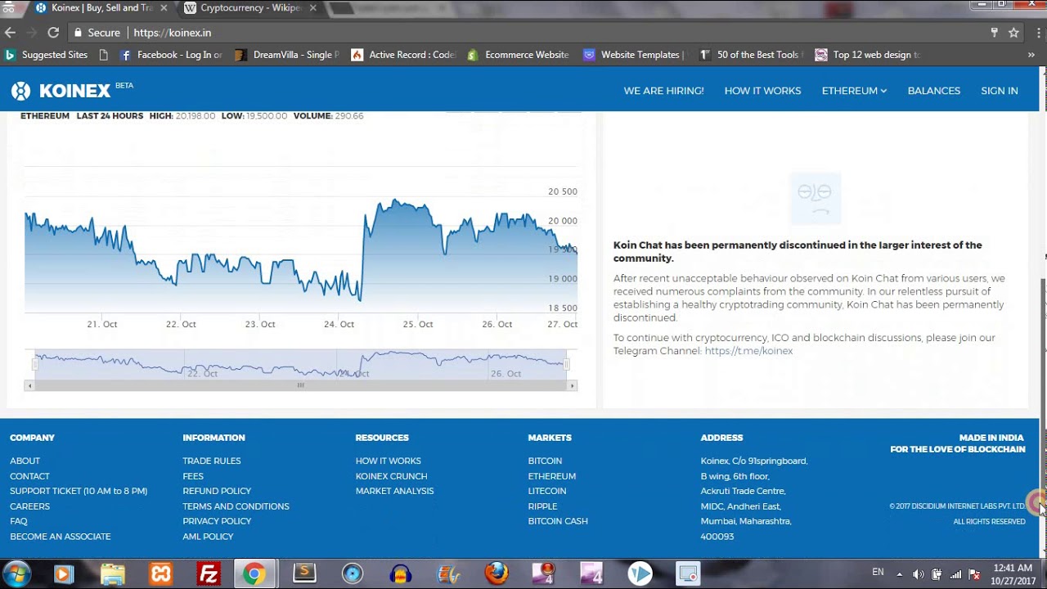Click SIGN IN
The width and height of the screenshot is (1047, 589).
[999, 91]
